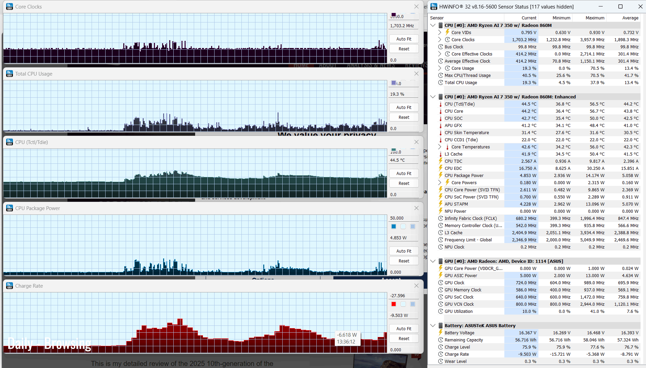
Task: Collapse the GPU [#0] AMD Radeon section
Action: pyautogui.click(x=433, y=261)
